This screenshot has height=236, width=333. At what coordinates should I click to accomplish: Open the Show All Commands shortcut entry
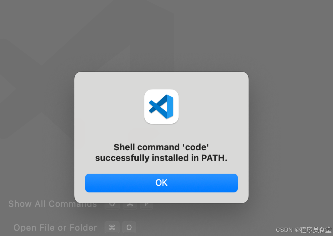pos(52,204)
